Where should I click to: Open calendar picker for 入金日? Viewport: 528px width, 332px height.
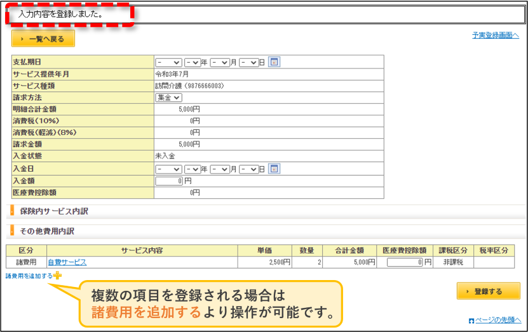point(274,169)
